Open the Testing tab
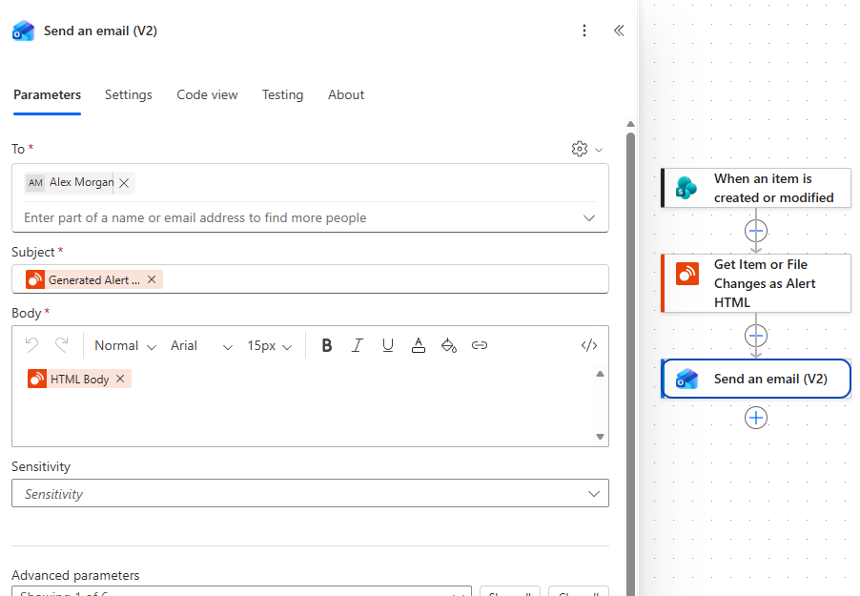860x596 pixels. tap(282, 95)
